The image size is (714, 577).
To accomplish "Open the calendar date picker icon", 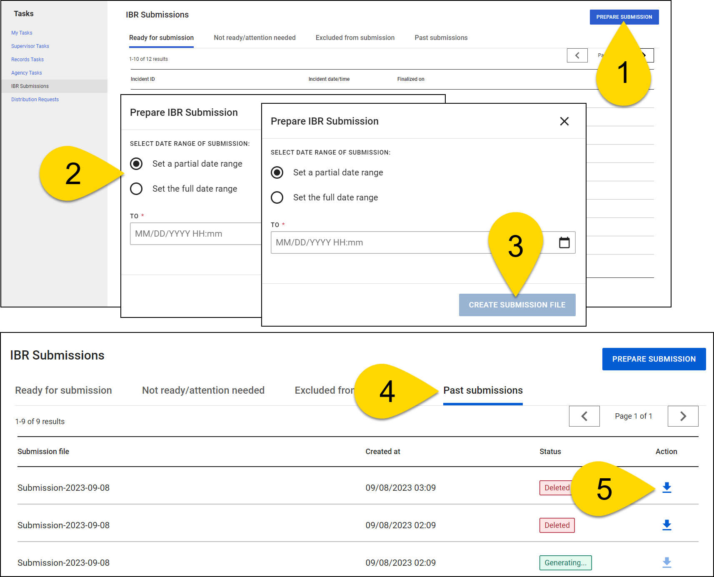I will (x=564, y=242).
